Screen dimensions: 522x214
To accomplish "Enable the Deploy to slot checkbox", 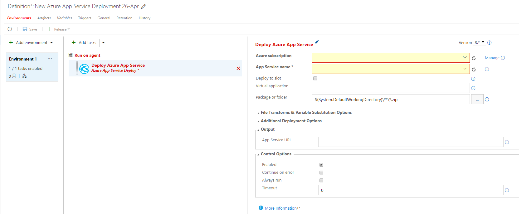I will (315, 78).
